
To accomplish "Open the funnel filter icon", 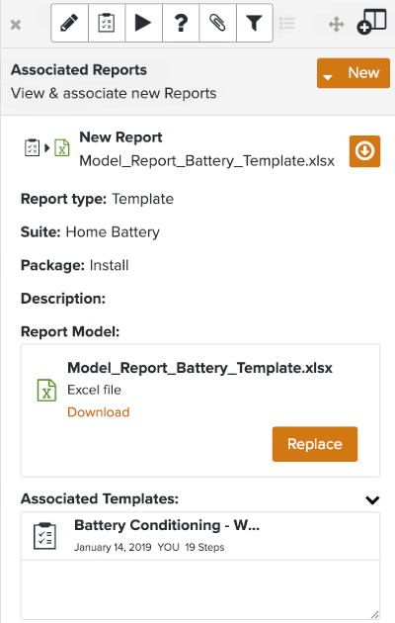I will tap(254, 23).
